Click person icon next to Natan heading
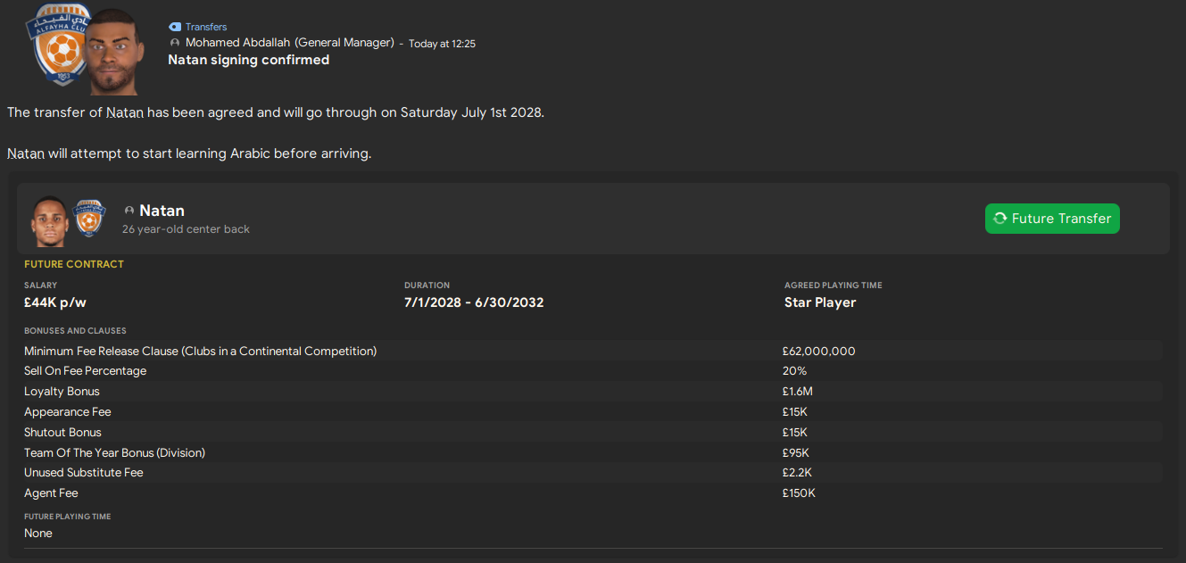This screenshot has height=563, width=1186. (129, 211)
